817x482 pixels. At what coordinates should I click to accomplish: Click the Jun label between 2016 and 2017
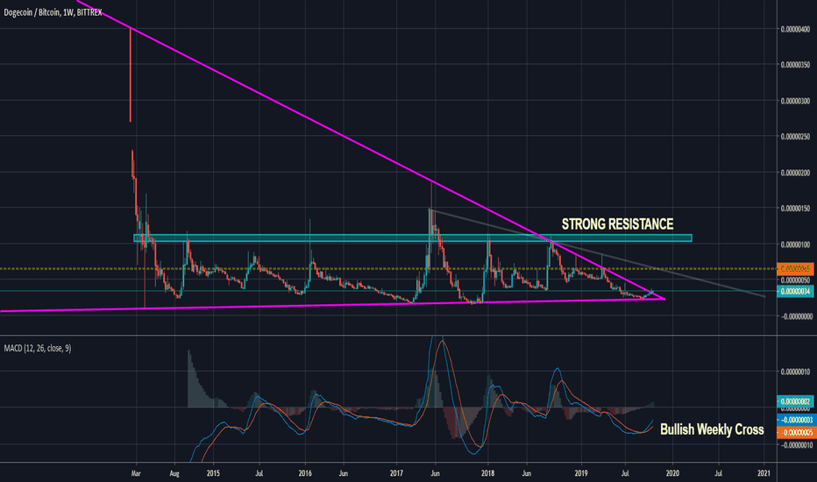click(344, 473)
